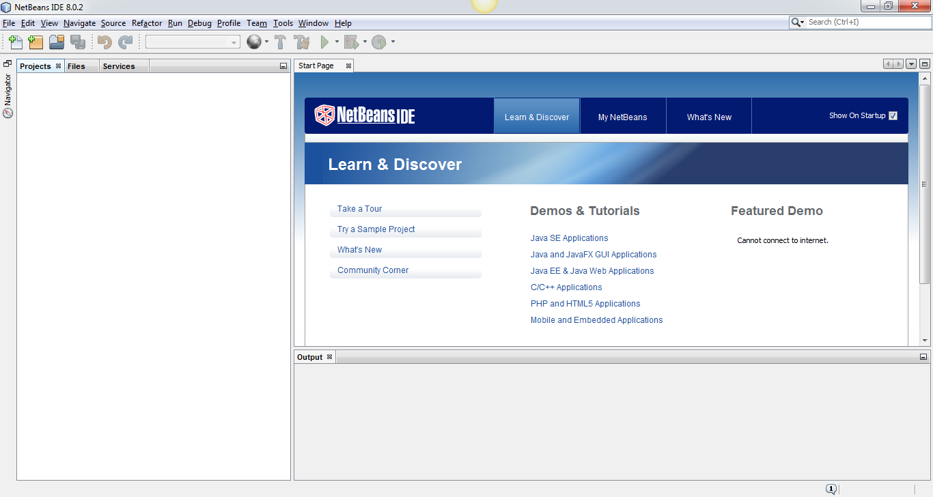Click the Community Corner button

click(406, 271)
